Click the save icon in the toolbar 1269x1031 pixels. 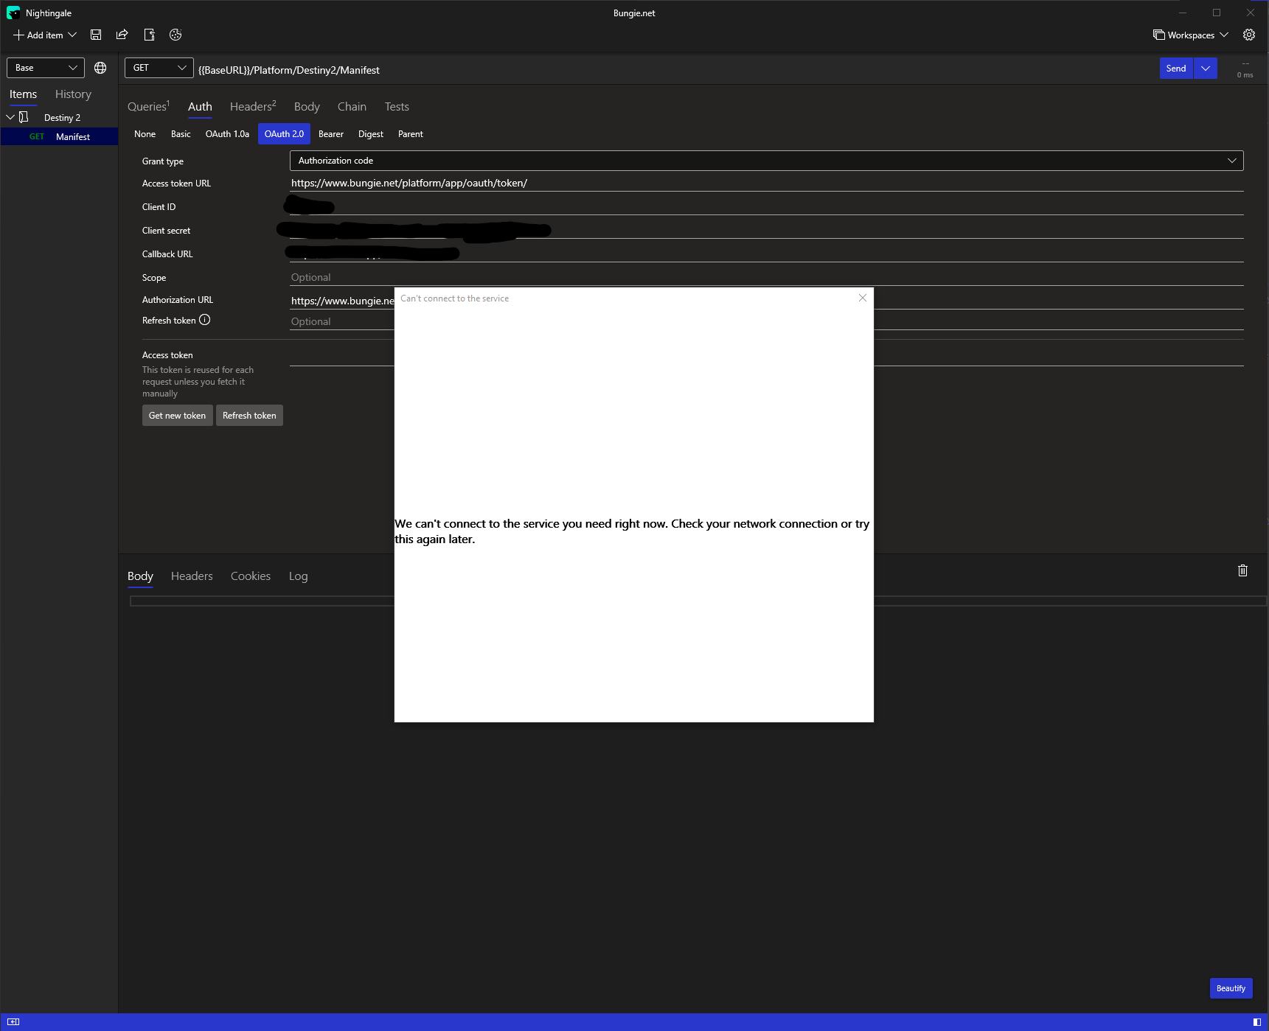[96, 35]
